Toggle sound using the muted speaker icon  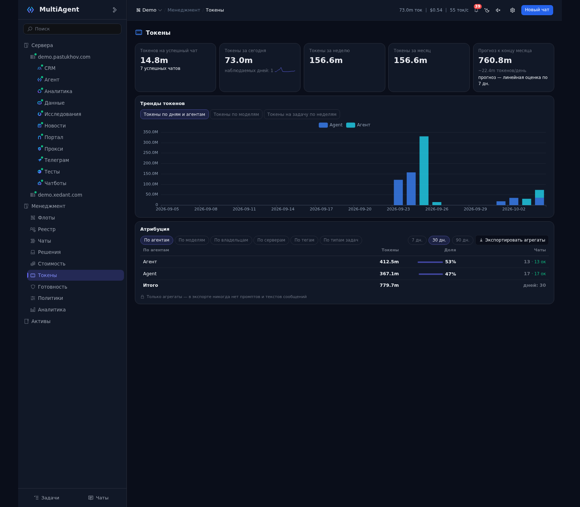pos(498,10)
